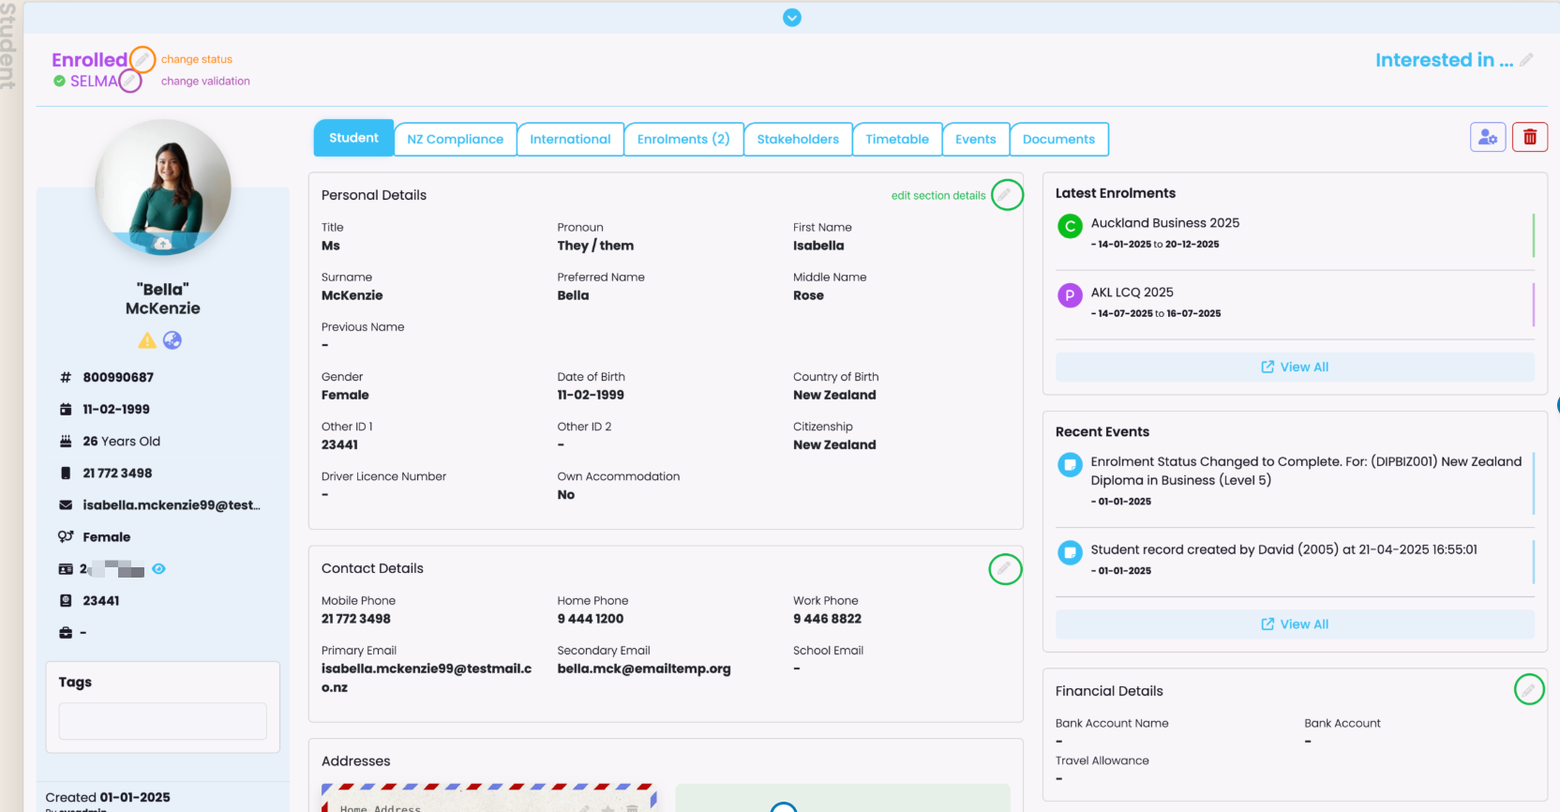Viewport: 1560px width, 812px height.
Task: Click the pencil icon beside SELMA validation
Action: [x=130, y=82]
